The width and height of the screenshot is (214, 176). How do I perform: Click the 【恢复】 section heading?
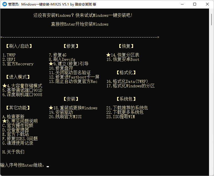tap(126, 46)
